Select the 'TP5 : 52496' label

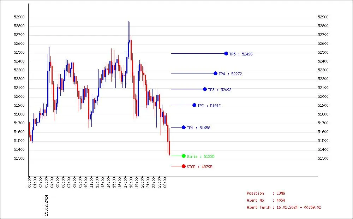(x=241, y=54)
